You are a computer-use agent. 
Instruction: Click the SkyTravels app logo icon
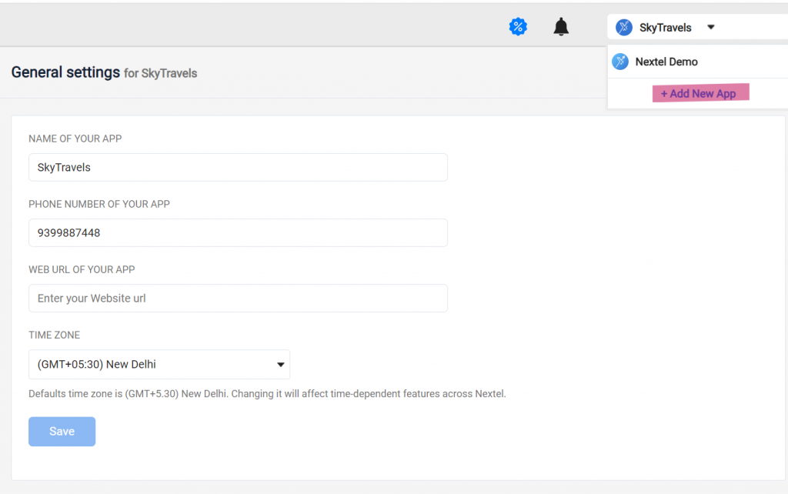623,27
